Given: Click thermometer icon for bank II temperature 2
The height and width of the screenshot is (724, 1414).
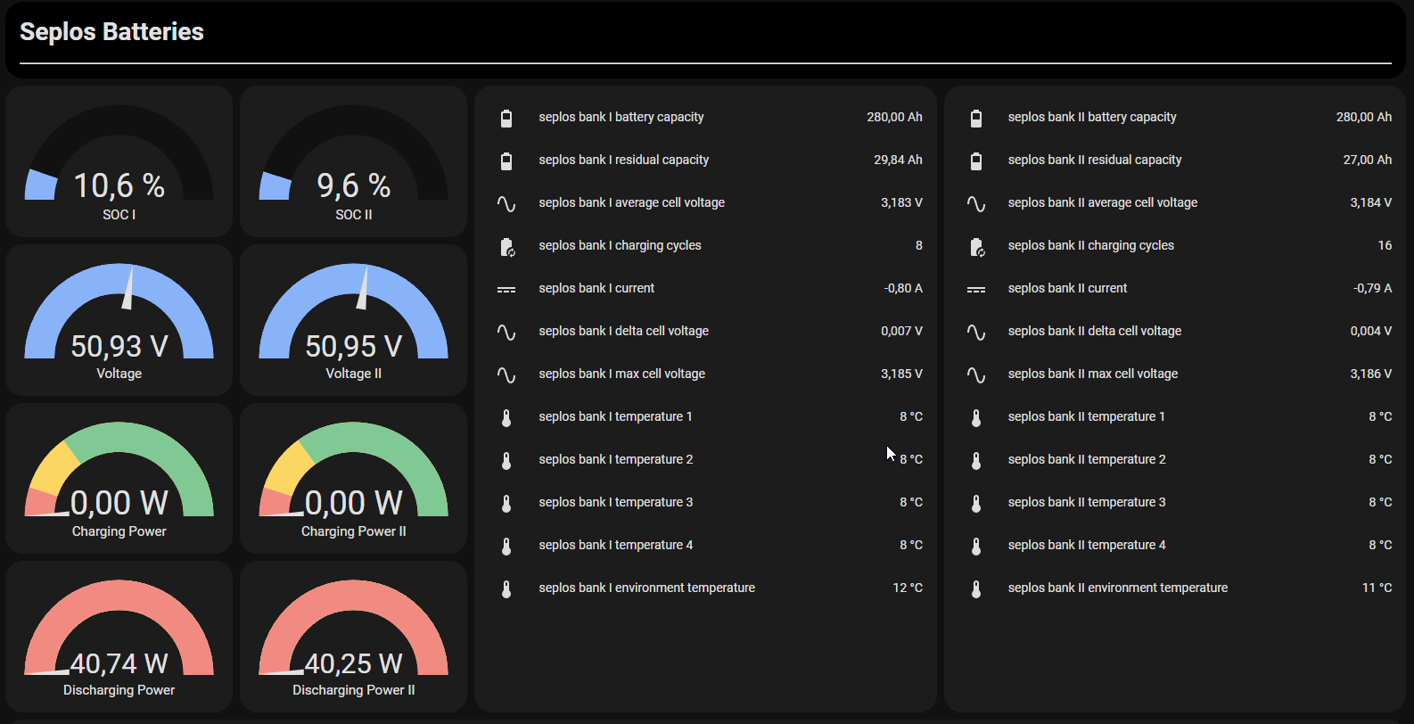Looking at the screenshot, I should click(976, 460).
